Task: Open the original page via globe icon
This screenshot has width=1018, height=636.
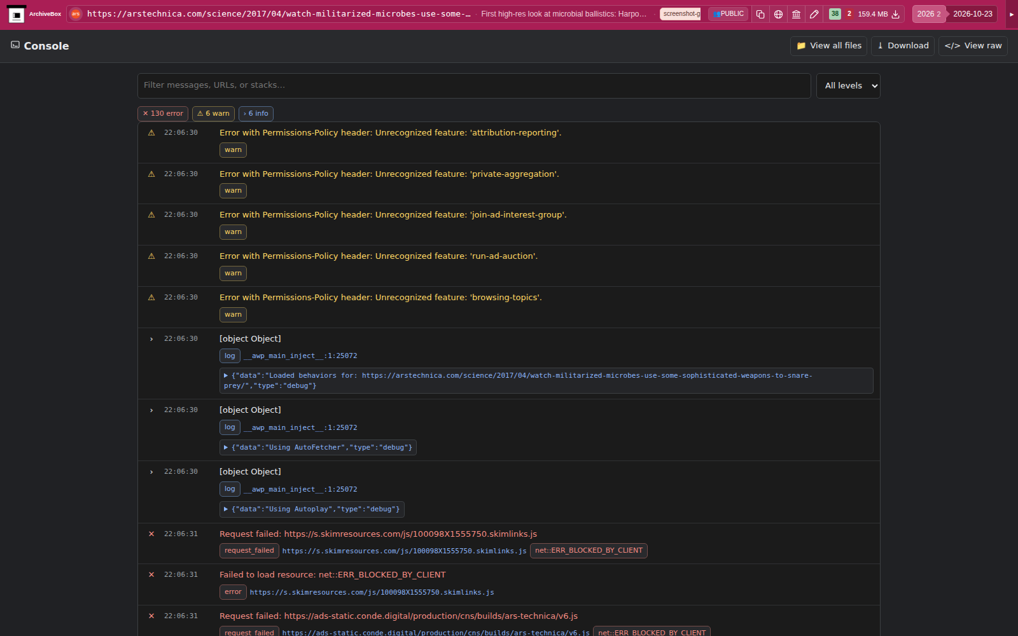Action: [778, 14]
